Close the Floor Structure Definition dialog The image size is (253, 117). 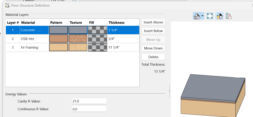click(x=252, y=5)
